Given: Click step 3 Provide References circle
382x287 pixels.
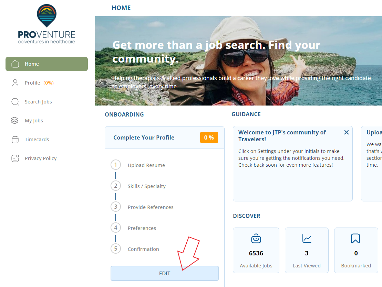Looking at the screenshot, I should coord(116,207).
